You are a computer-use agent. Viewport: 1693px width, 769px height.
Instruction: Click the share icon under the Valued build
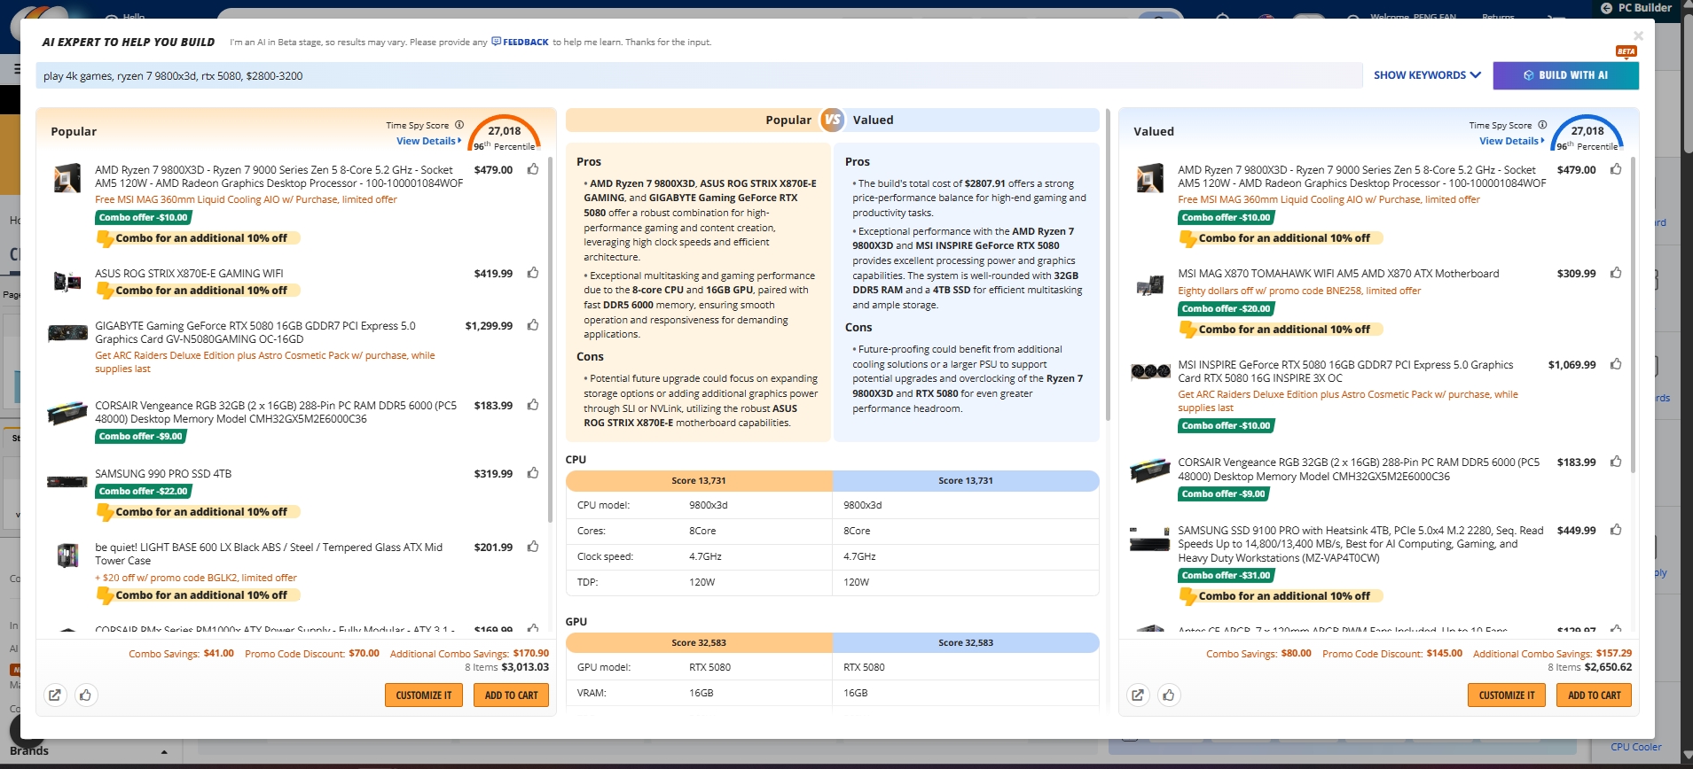tap(1138, 695)
